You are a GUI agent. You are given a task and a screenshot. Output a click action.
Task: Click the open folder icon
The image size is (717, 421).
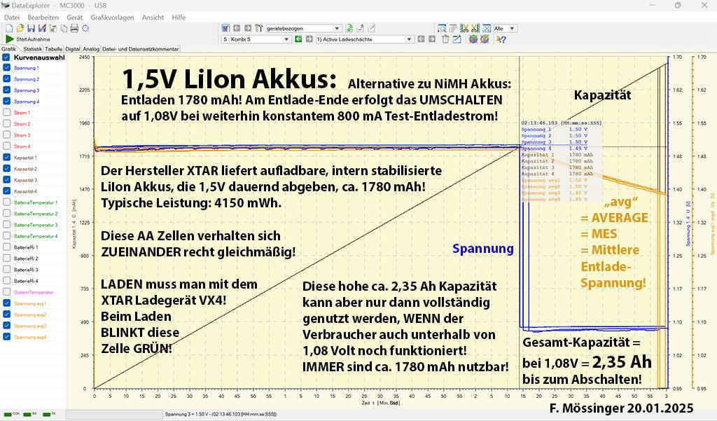(20, 29)
